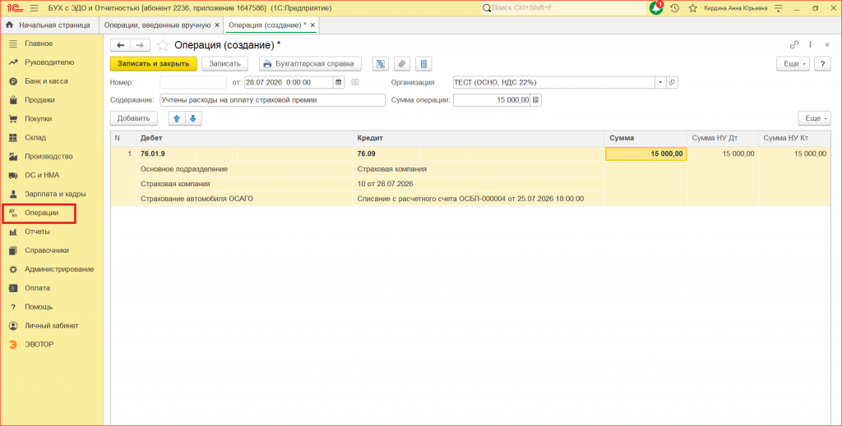842x426 pixels.
Task: Click the Сумма НУ Дт column header
Action: pyautogui.click(x=723, y=138)
